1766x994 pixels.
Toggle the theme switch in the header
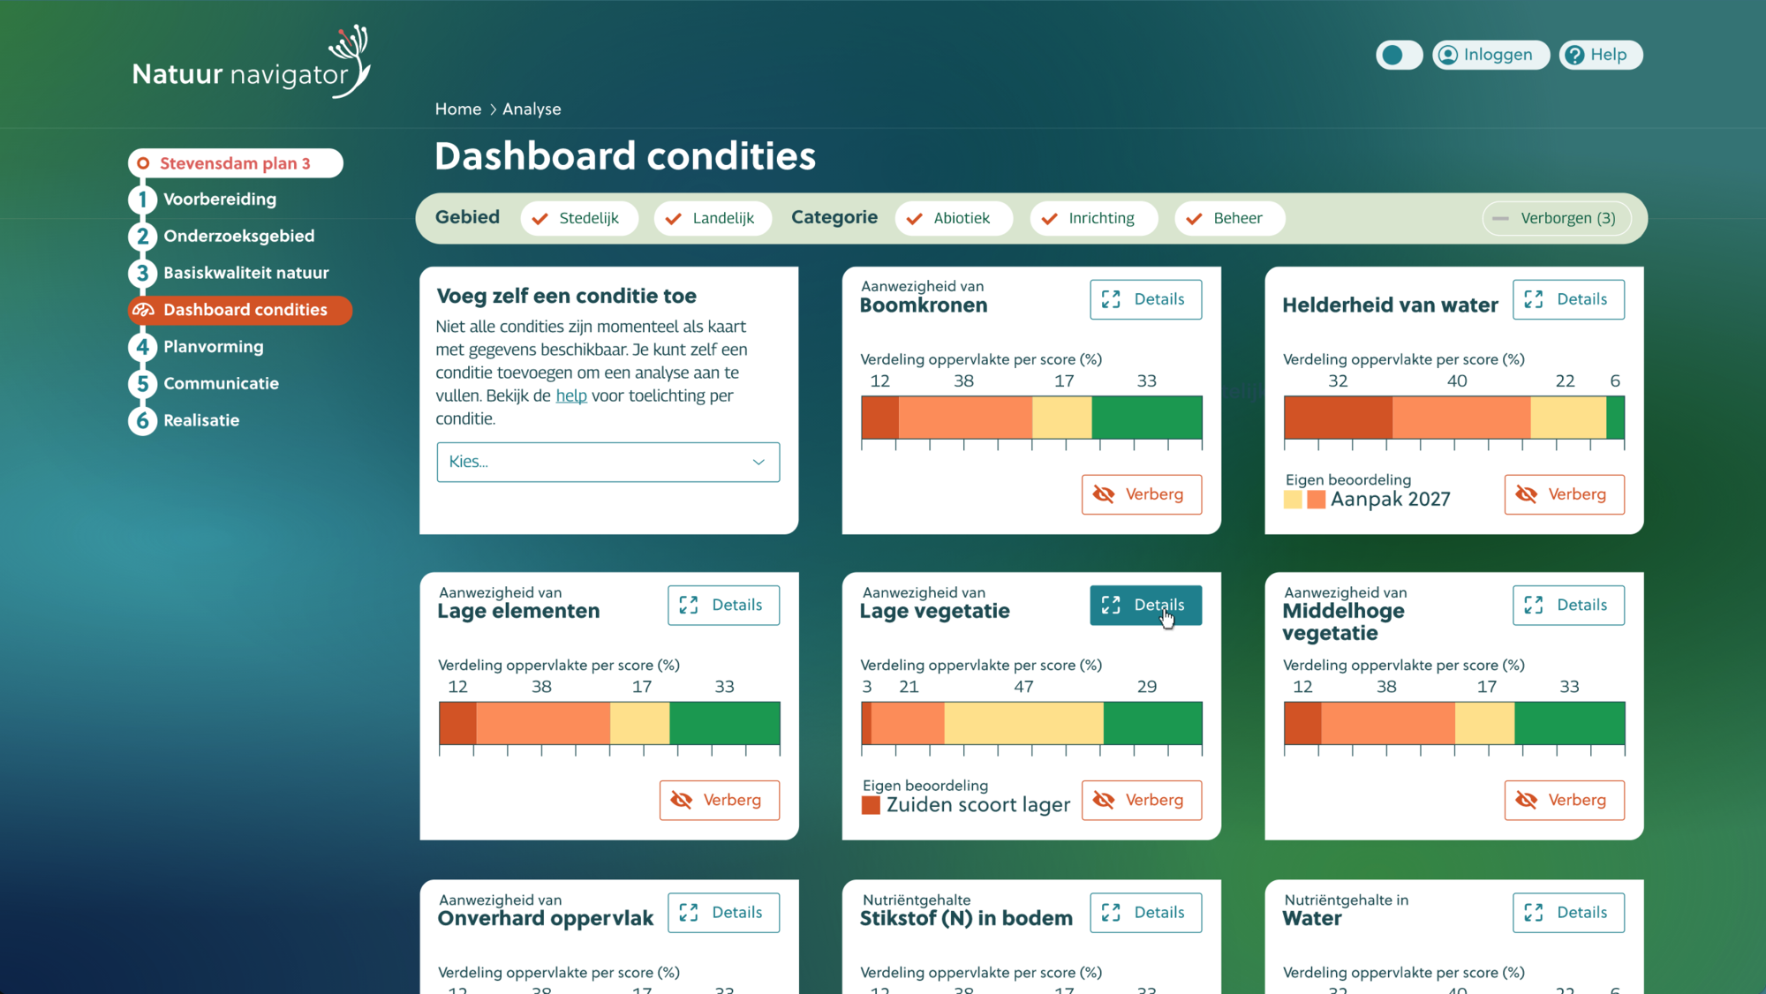click(1399, 55)
